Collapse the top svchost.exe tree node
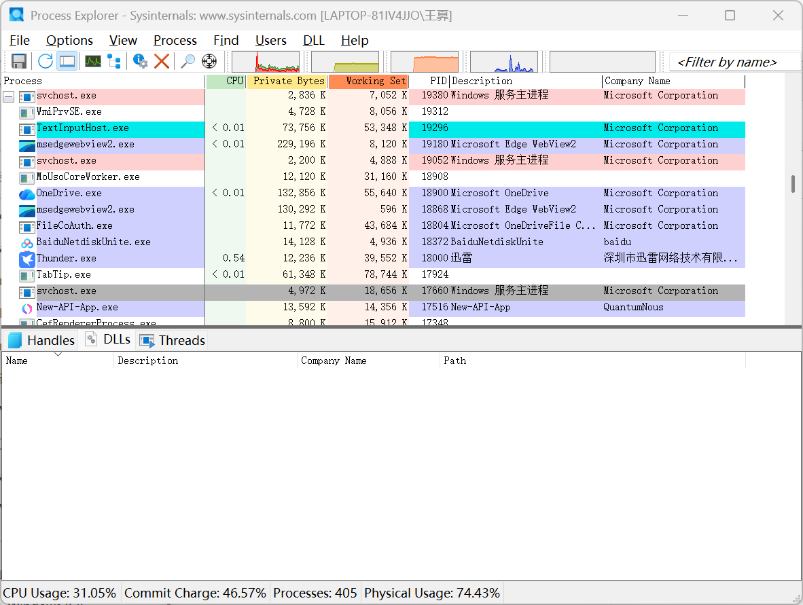 tap(9, 96)
